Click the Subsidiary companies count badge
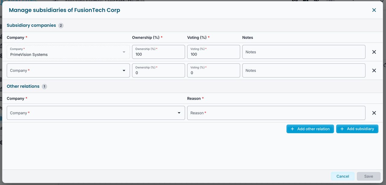The width and height of the screenshot is (386, 185). (61, 26)
